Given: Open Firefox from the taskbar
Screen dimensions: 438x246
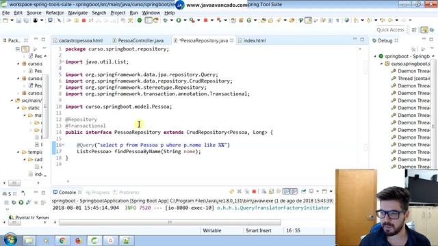Looking at the screenshot, I should coord(78,241).
